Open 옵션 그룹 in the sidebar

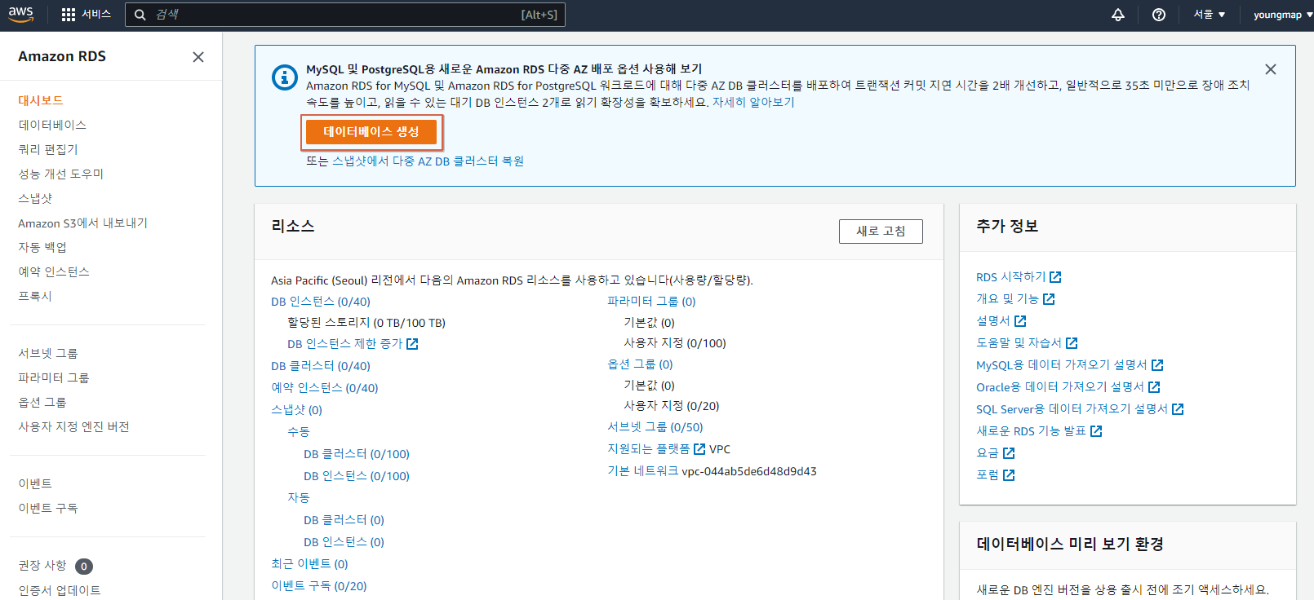(x=42, y=402)
